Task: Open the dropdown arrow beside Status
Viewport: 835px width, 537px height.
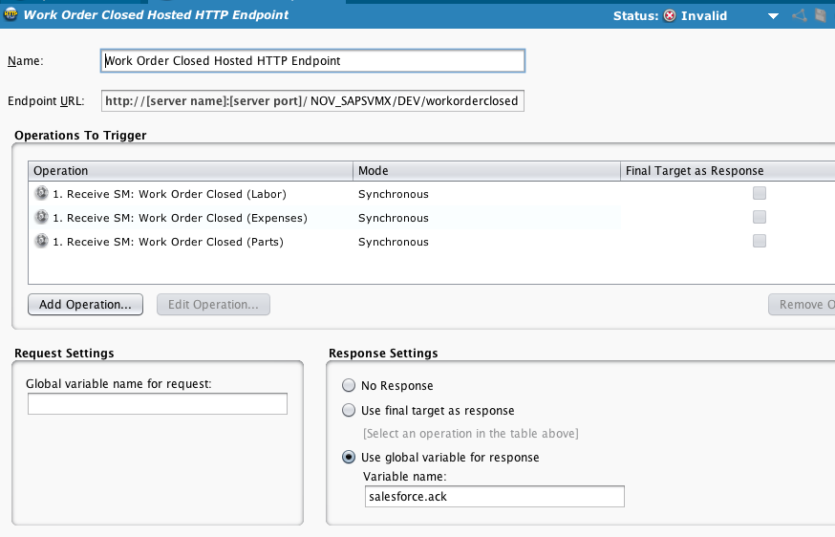Action: coord(773,16)
